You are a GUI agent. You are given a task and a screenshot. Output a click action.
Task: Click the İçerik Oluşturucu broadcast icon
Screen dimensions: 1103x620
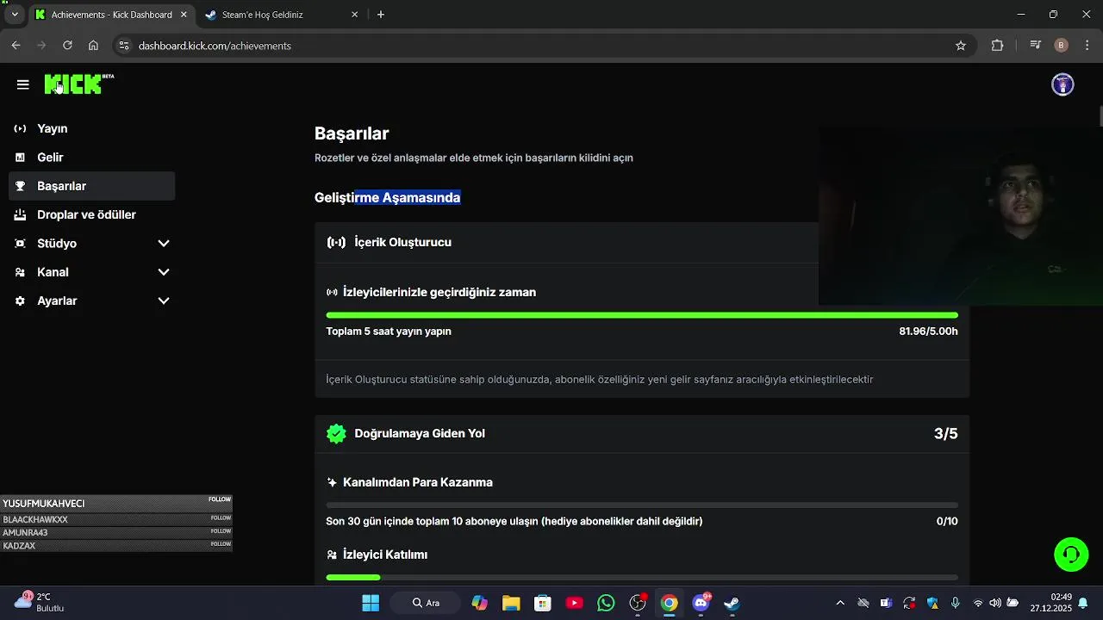(336, 242)
